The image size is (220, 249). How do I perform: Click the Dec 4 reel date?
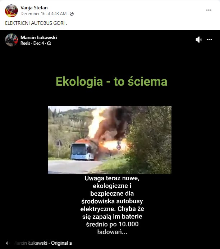[x=39, y=43]
